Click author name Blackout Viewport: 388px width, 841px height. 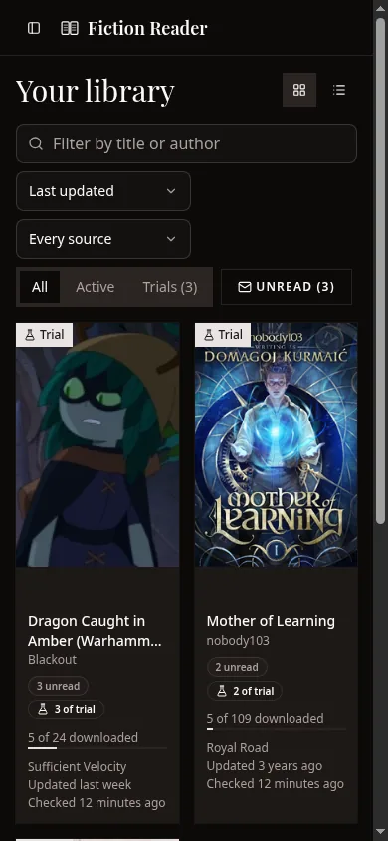tap(52, 660)
